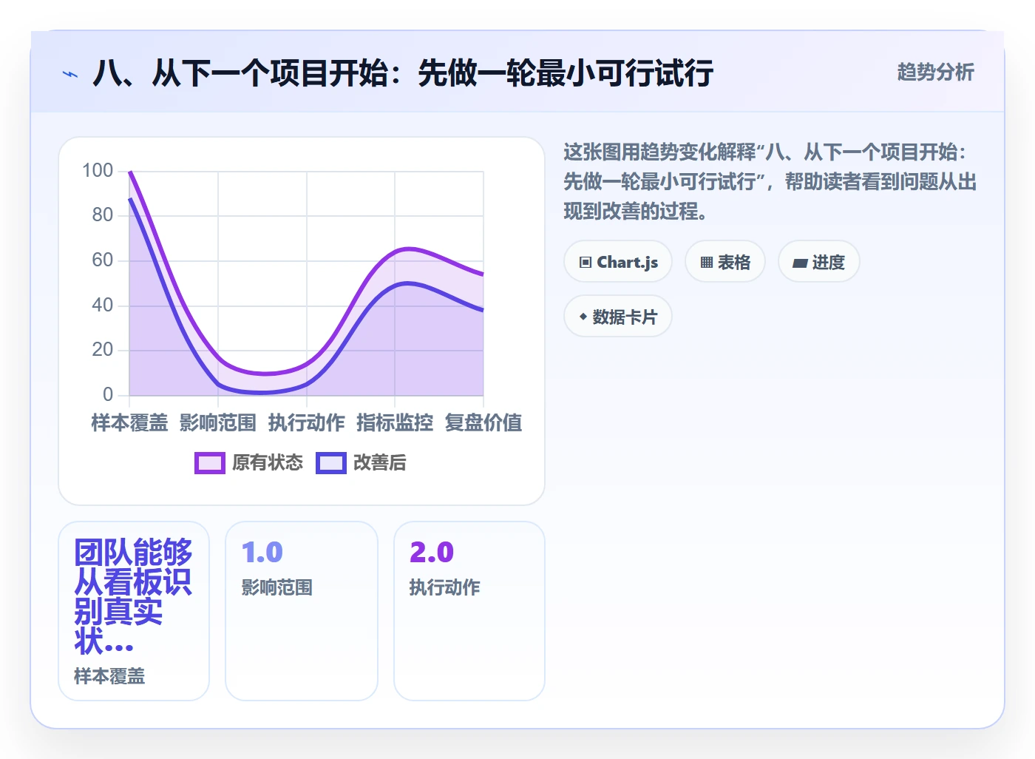Click the 样本覆盖 x-axis label on the chart
This screenshot has width=1035, height=759.
coord(129,422)
